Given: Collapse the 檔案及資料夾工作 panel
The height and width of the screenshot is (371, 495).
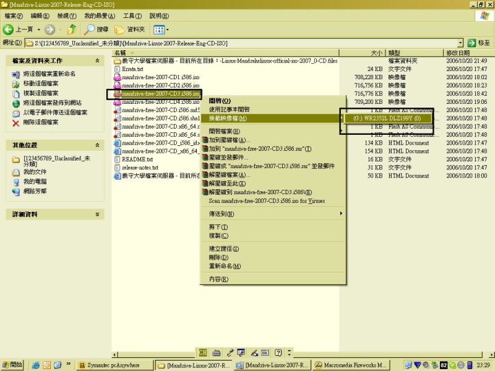Looking at the screenshot, I should [97, 61].
